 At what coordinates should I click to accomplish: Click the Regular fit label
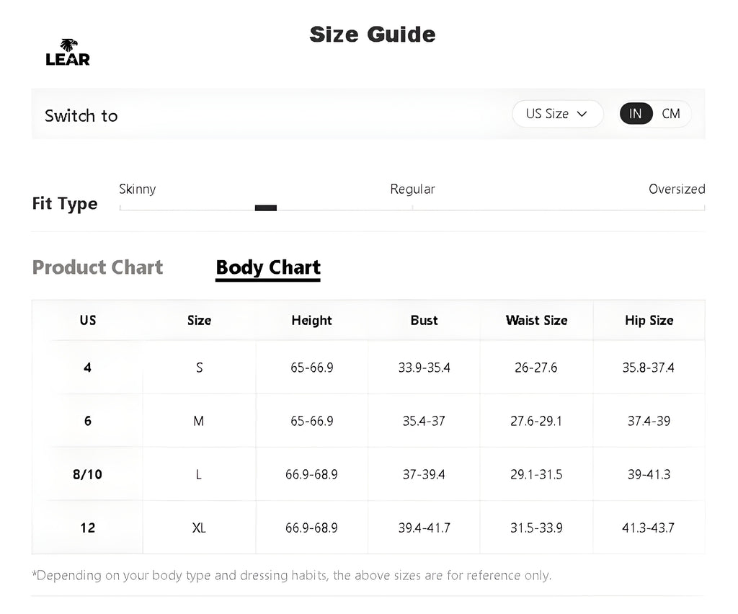pos(412,189)
